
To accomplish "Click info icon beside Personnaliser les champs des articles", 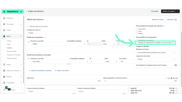I will [163, 26].
